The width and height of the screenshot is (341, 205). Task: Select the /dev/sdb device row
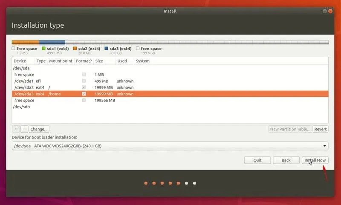pos(170,107)
